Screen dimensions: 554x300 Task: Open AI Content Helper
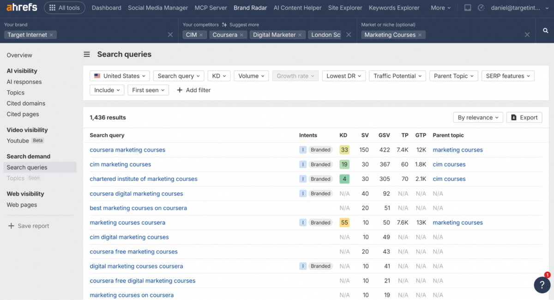(297, 8)
